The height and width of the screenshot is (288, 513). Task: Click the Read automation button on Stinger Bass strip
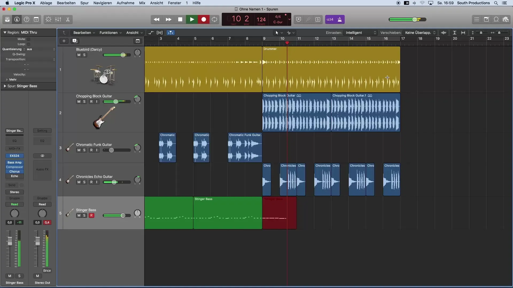coord(14,204)
